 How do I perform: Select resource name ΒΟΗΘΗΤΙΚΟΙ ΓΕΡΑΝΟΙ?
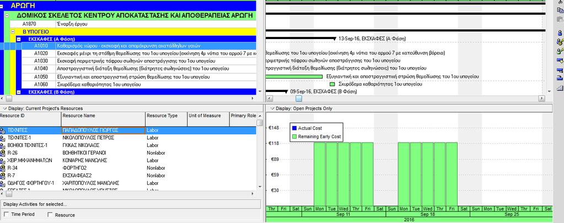coord(84,153)
